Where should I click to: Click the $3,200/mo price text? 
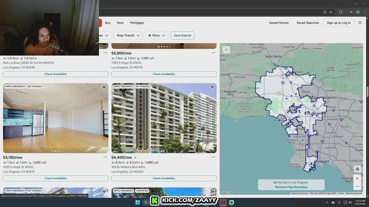click(121, 53)
